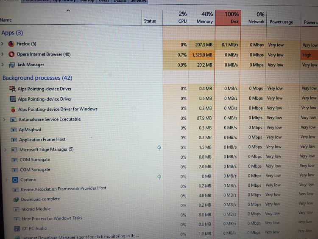Expand Antimalware Service Executable entry
Viewport: 318px width, 239px height.
[4, 120]
